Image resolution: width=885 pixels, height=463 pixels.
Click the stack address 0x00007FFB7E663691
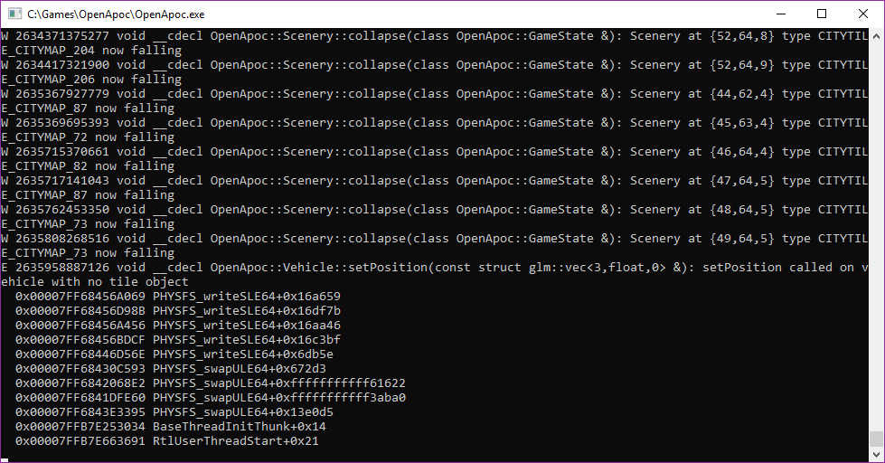[80, 441]
